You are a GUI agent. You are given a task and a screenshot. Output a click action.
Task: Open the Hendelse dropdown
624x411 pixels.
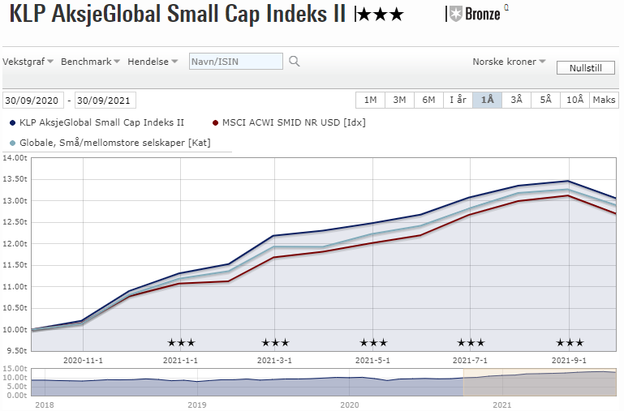[x=153, y=62]
